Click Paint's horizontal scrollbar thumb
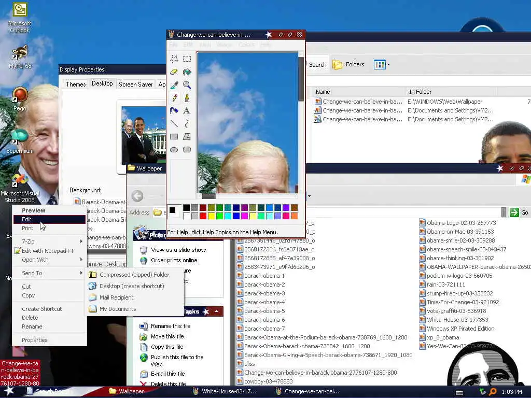 tap(209, 196)
